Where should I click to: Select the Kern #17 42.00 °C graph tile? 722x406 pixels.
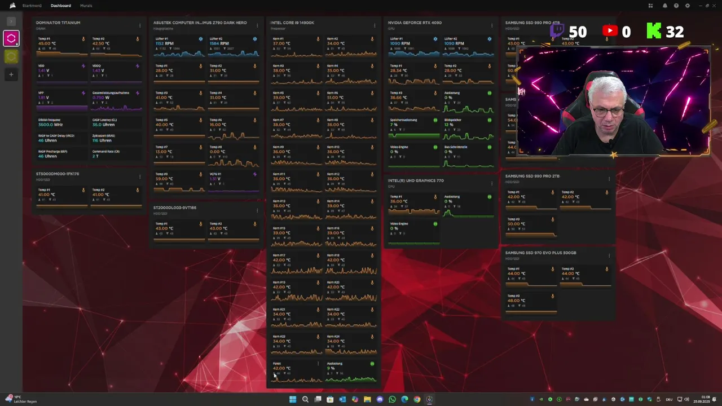click(297, 264)
